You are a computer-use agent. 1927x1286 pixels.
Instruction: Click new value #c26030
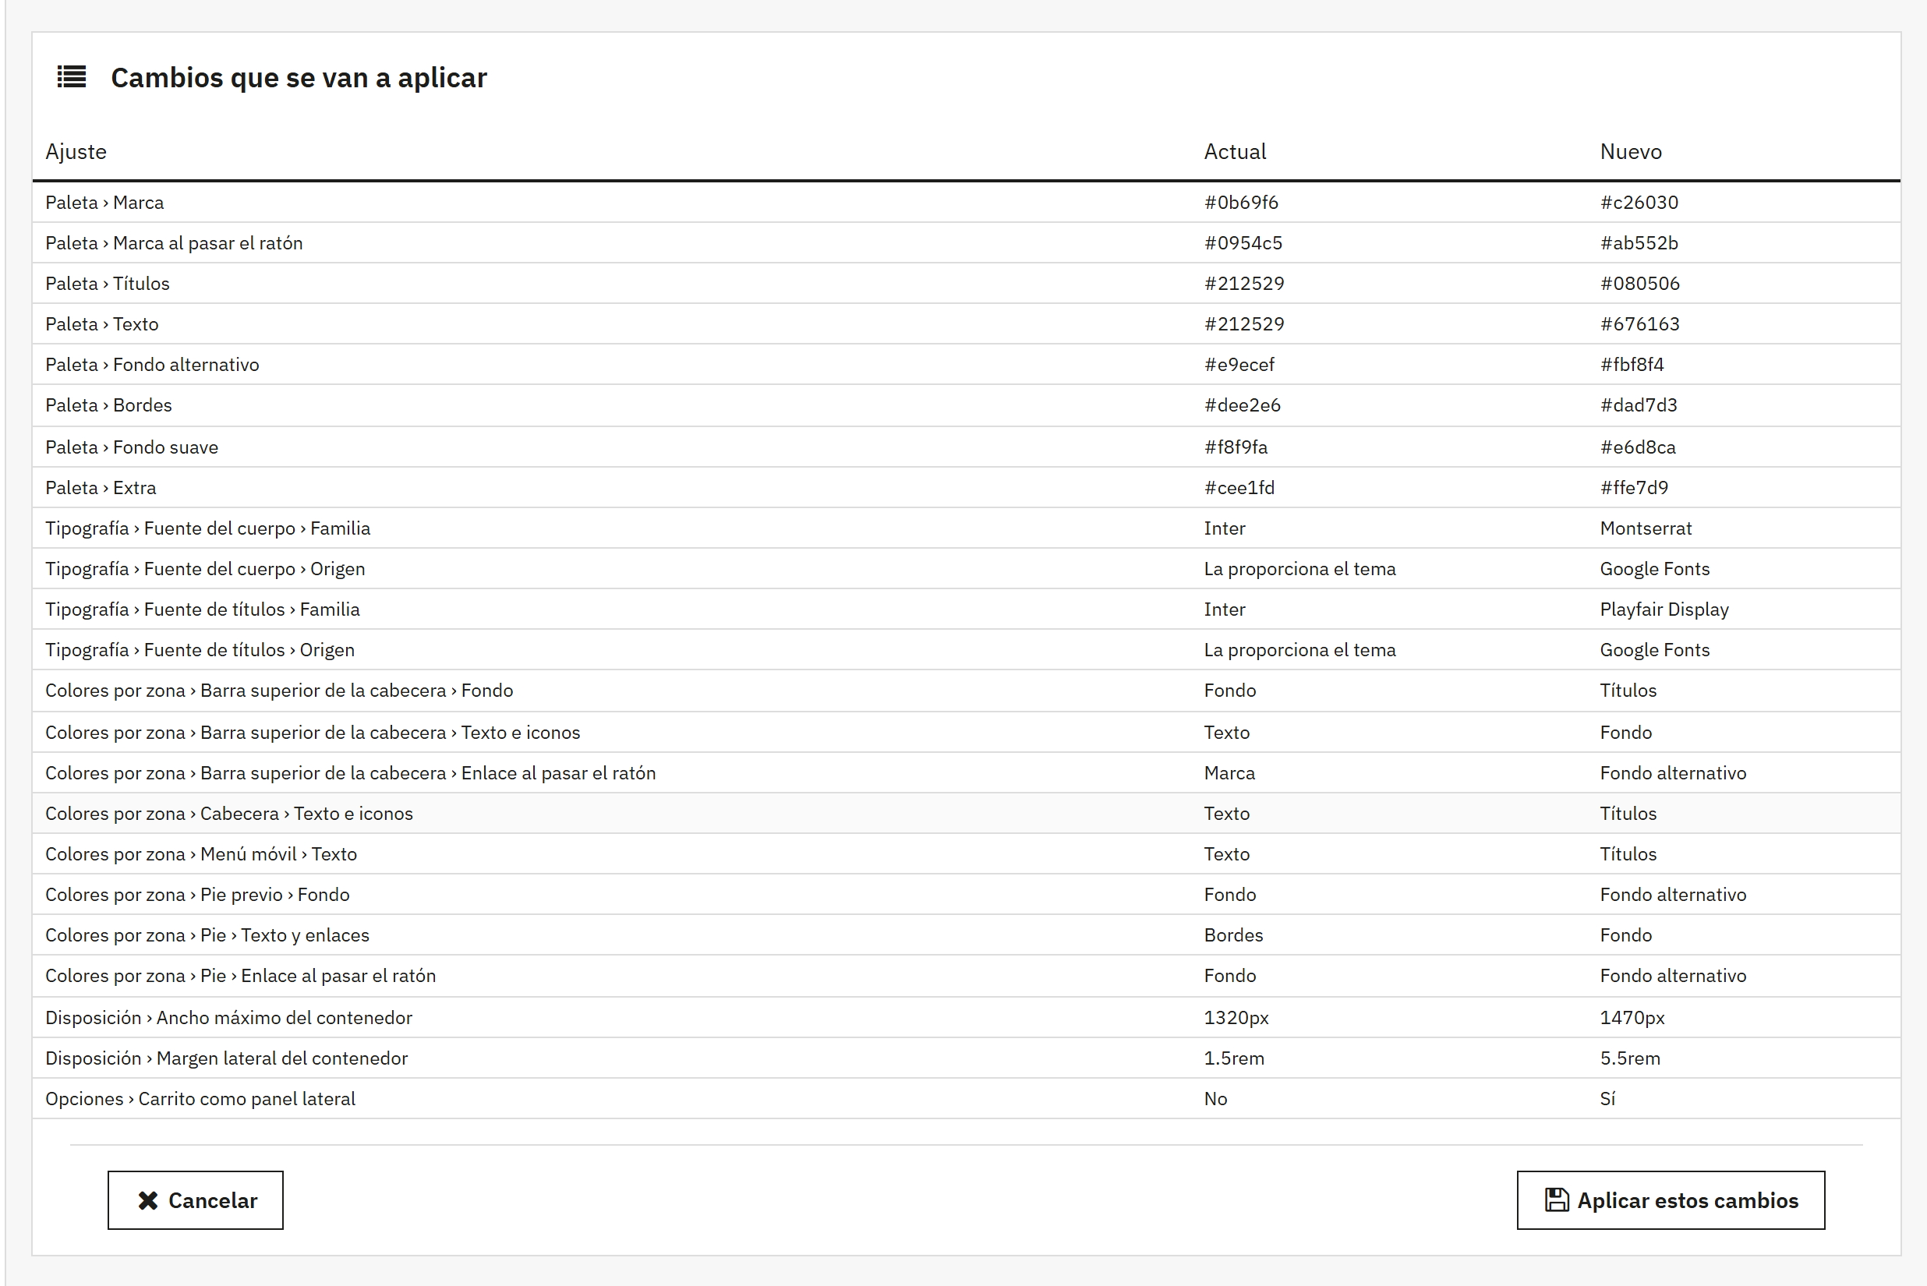point(1639,203)
